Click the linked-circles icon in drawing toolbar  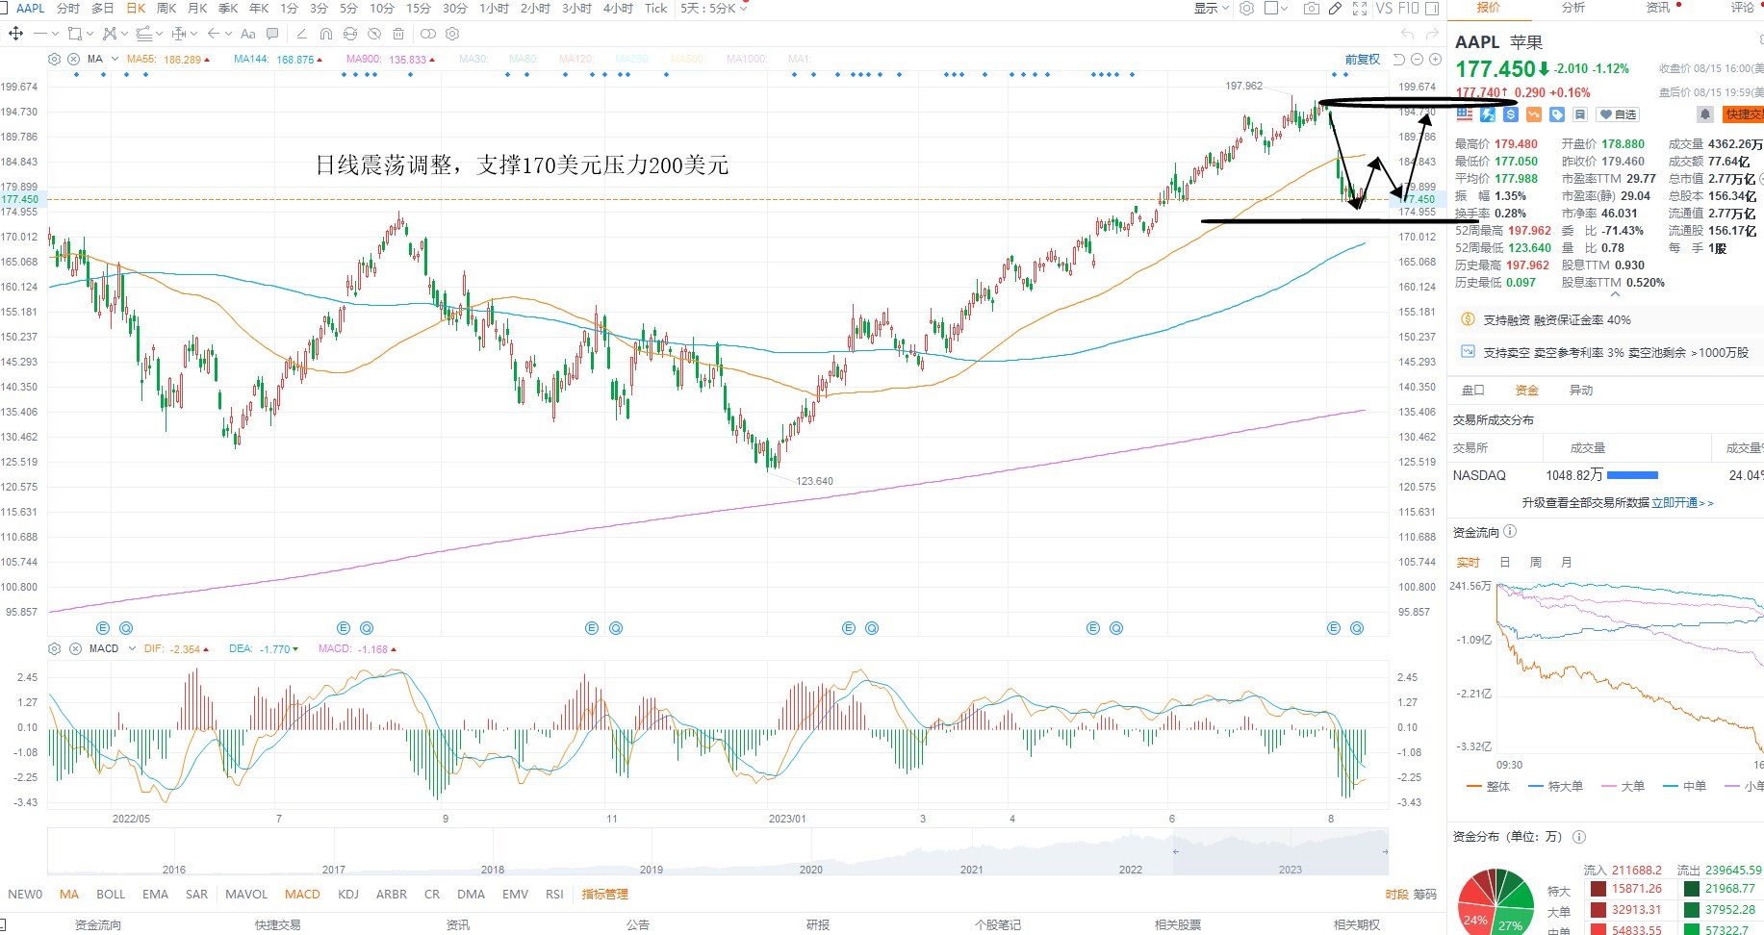[427, 34]
